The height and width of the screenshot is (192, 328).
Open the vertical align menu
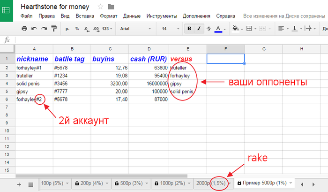297,29
